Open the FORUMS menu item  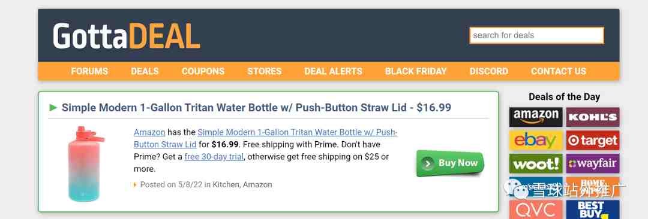(x=89, y=71)
